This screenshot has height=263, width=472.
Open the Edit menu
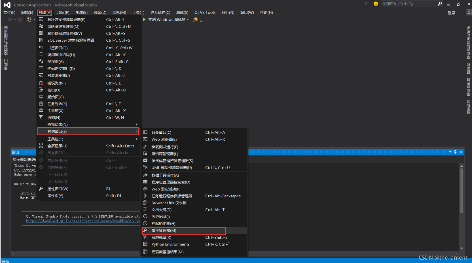[x=27, y=12]
